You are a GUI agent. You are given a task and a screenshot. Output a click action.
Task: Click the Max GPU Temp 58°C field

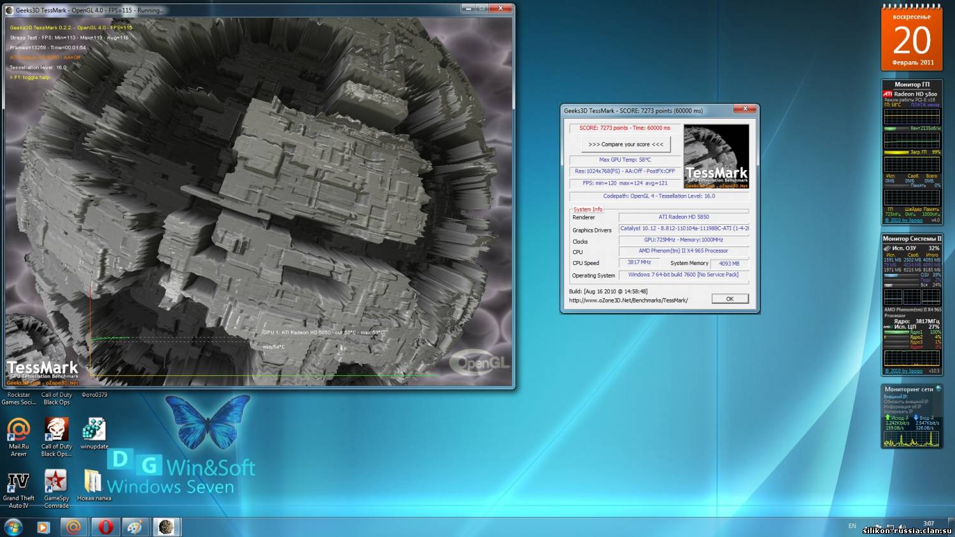point(625,160)
